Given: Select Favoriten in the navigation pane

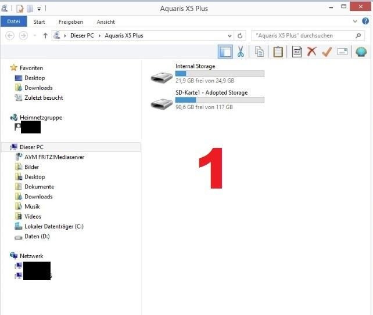Looking at the screenshot, I should pyautogui.click(x=31, y=68).
